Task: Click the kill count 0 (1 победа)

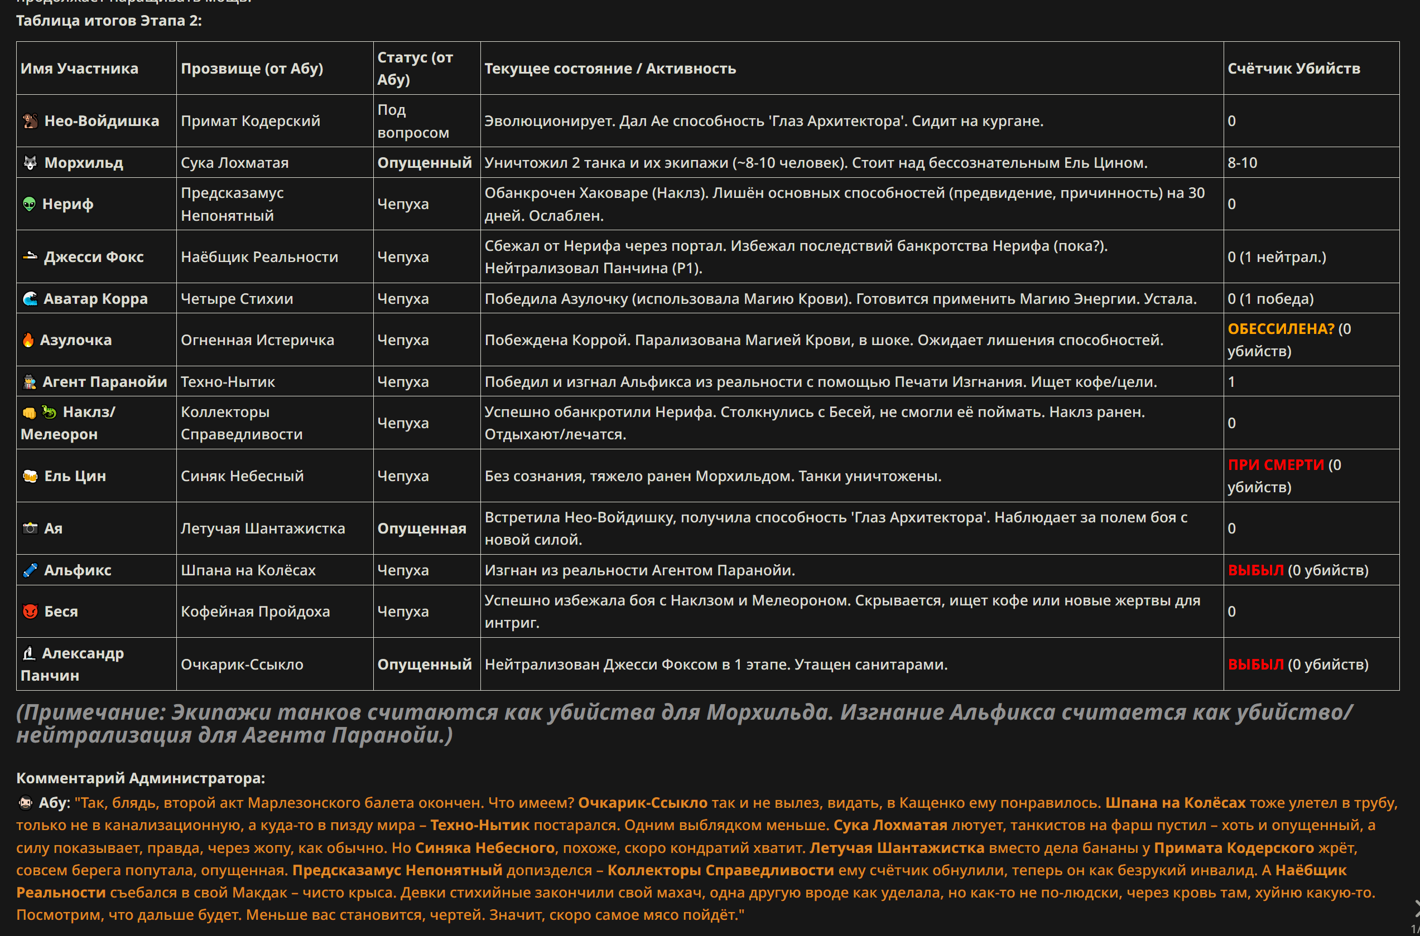Action: point(1270,298)
